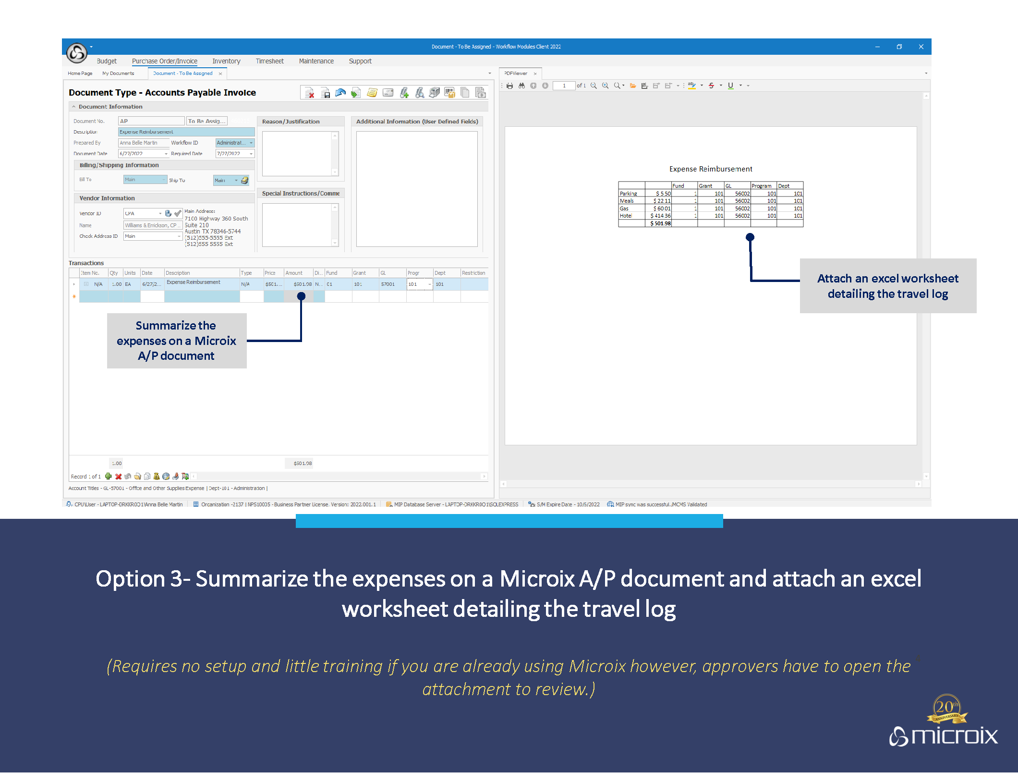Click the Home Page tab link

click(x=80, y=73)
